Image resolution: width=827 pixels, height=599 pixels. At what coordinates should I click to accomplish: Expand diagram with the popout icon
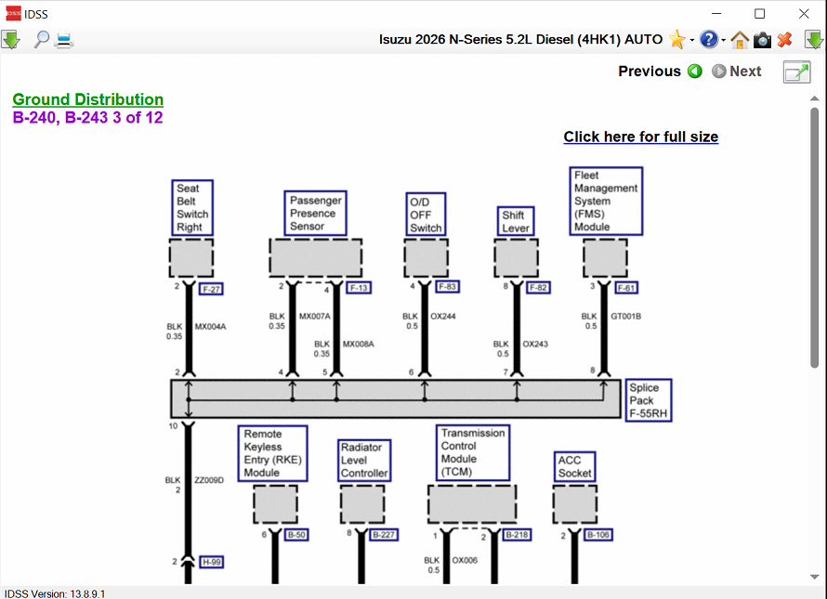point(796,72)
